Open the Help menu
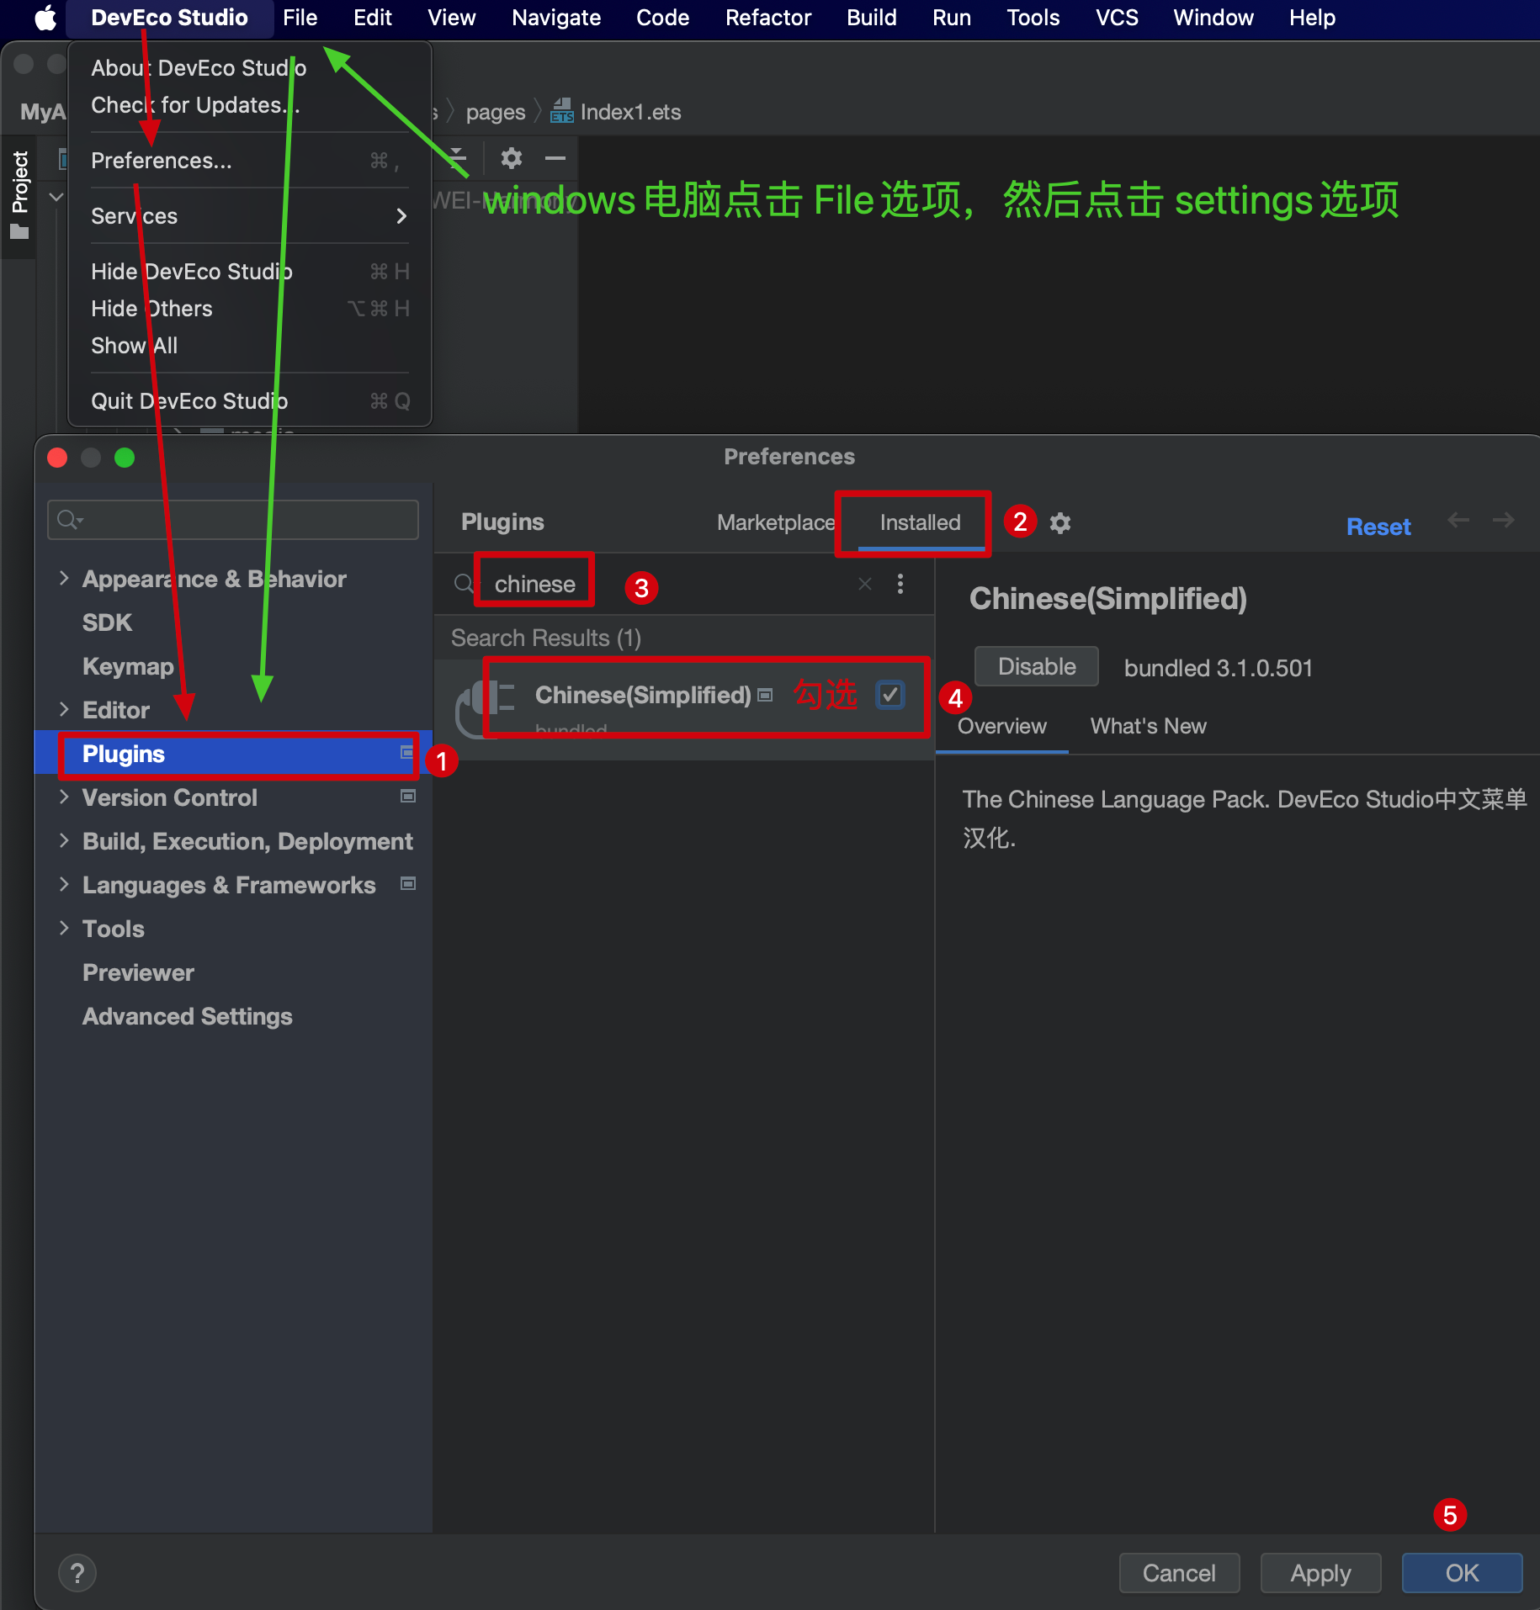The width and height of the screenshot is (1540, 1610). 1312,18
